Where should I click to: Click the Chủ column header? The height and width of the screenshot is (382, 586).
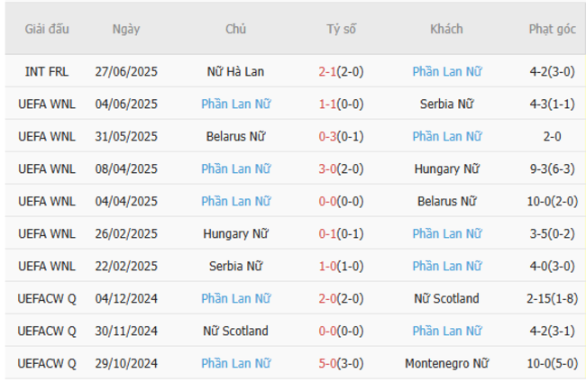pos(235,29)
